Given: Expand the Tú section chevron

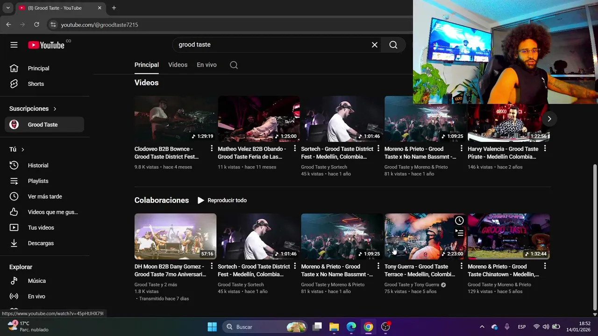Looking at the screenshot, I should [x=22, y=149].
